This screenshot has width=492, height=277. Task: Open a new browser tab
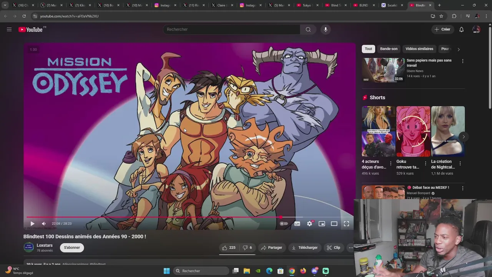[x=439, y=5]
